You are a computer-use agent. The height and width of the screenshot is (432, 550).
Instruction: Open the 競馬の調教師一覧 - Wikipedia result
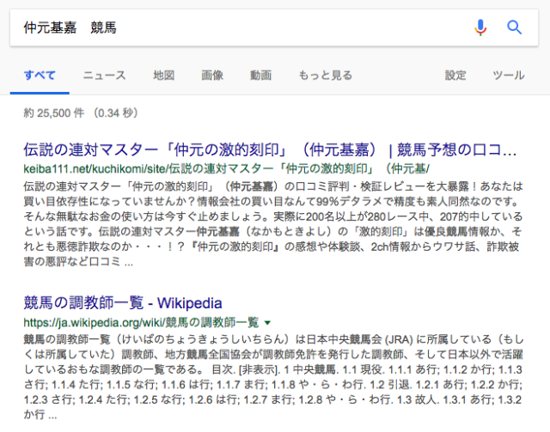tap(123, 303)
